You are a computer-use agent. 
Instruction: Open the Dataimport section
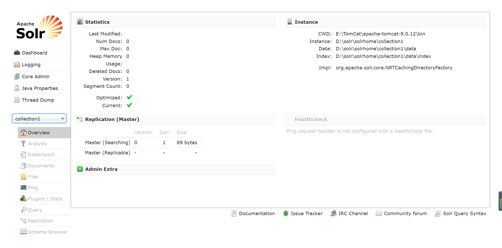[41, 154]
